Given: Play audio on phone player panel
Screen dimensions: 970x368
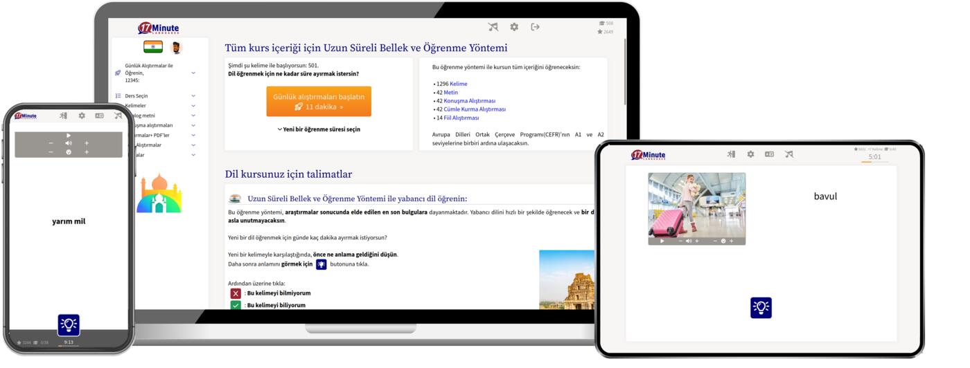Looking at the screenshot, I should [x=69, y=135].
